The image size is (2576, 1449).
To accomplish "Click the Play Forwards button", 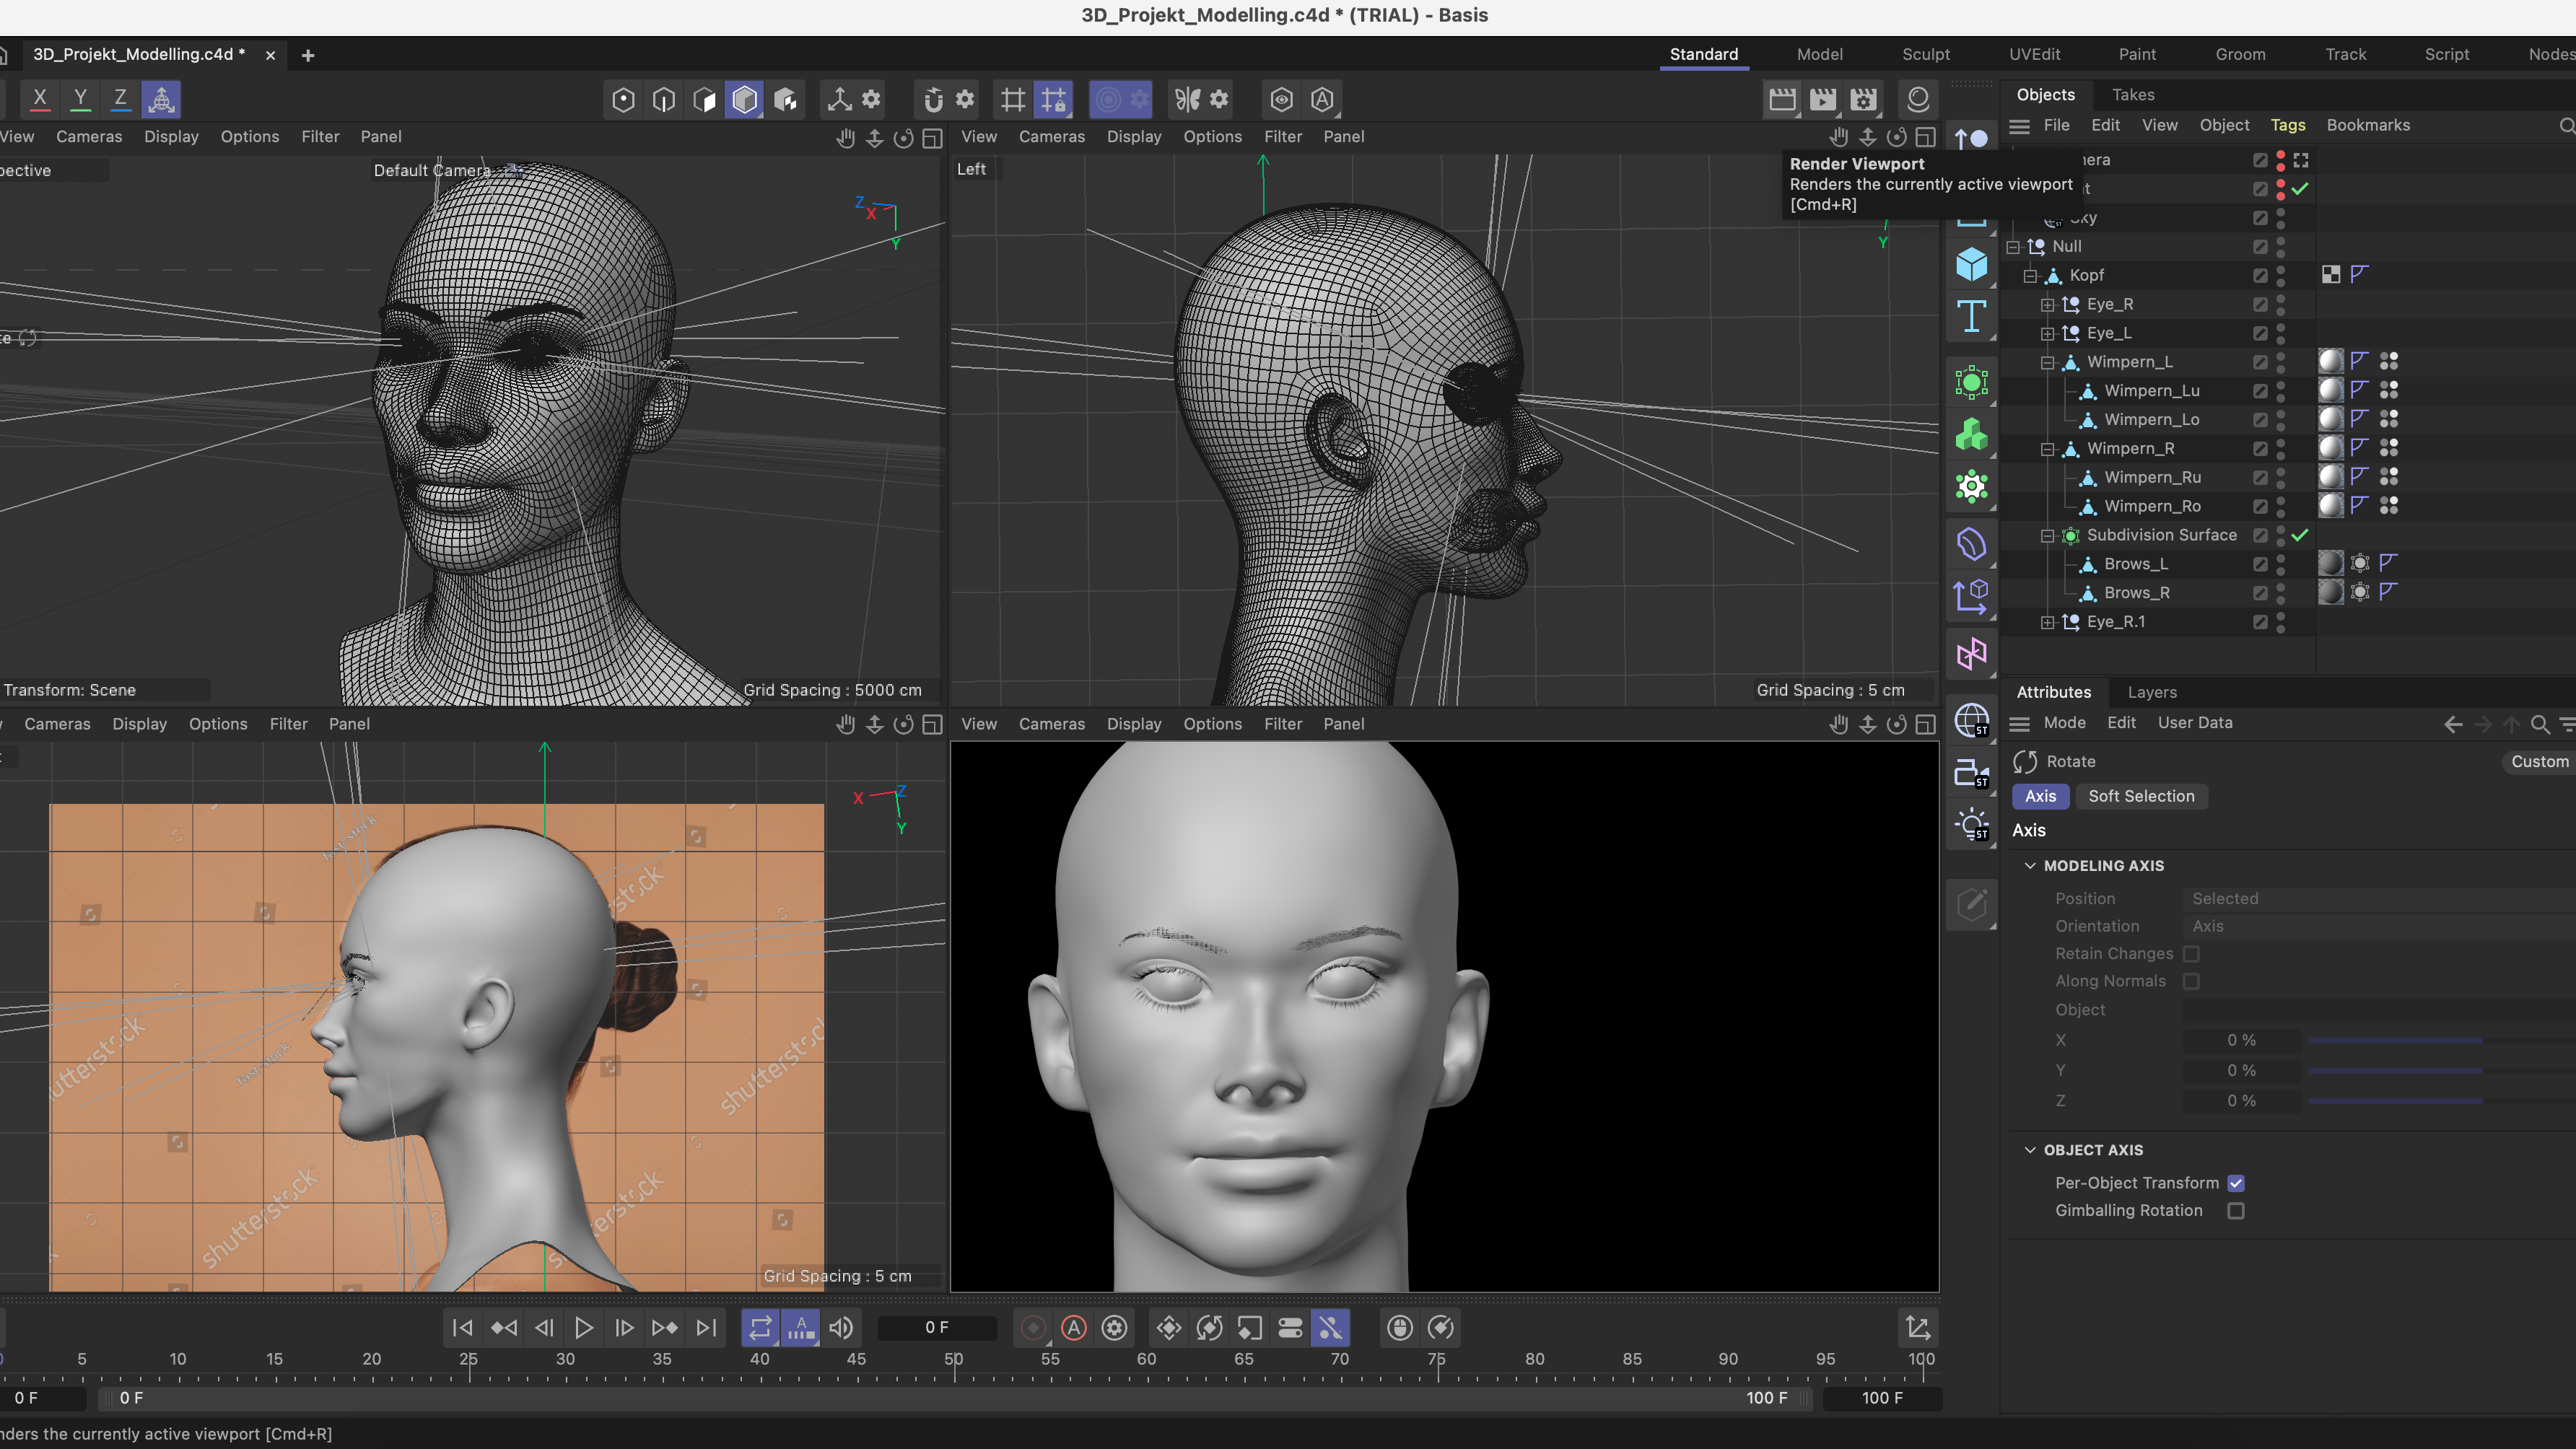I will pyautogui.click(x=584, y=1328).
